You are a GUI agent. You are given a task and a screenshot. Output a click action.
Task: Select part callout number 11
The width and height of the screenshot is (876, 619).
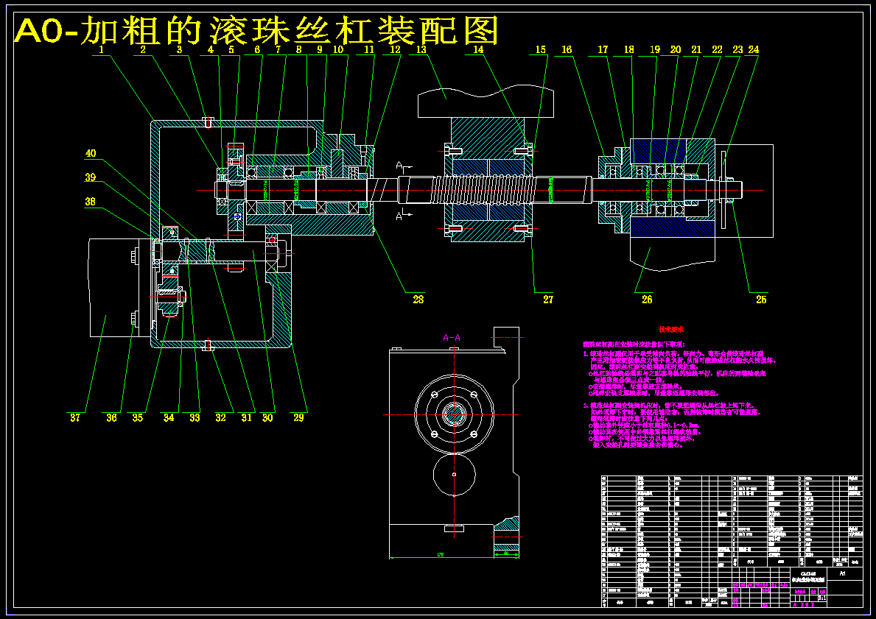tap(368, 49)
